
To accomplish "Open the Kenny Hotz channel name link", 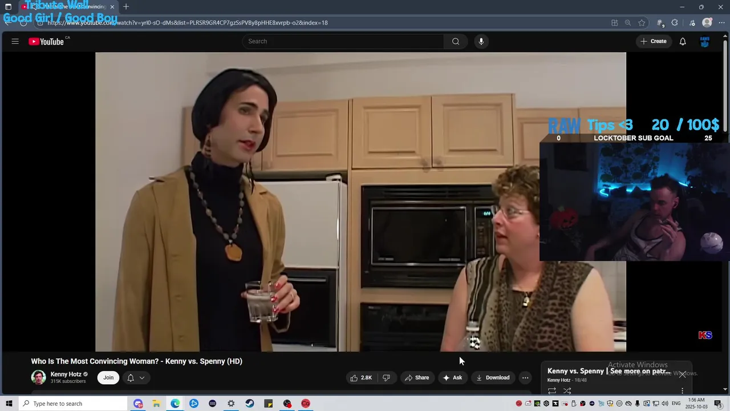I will 66,374.
